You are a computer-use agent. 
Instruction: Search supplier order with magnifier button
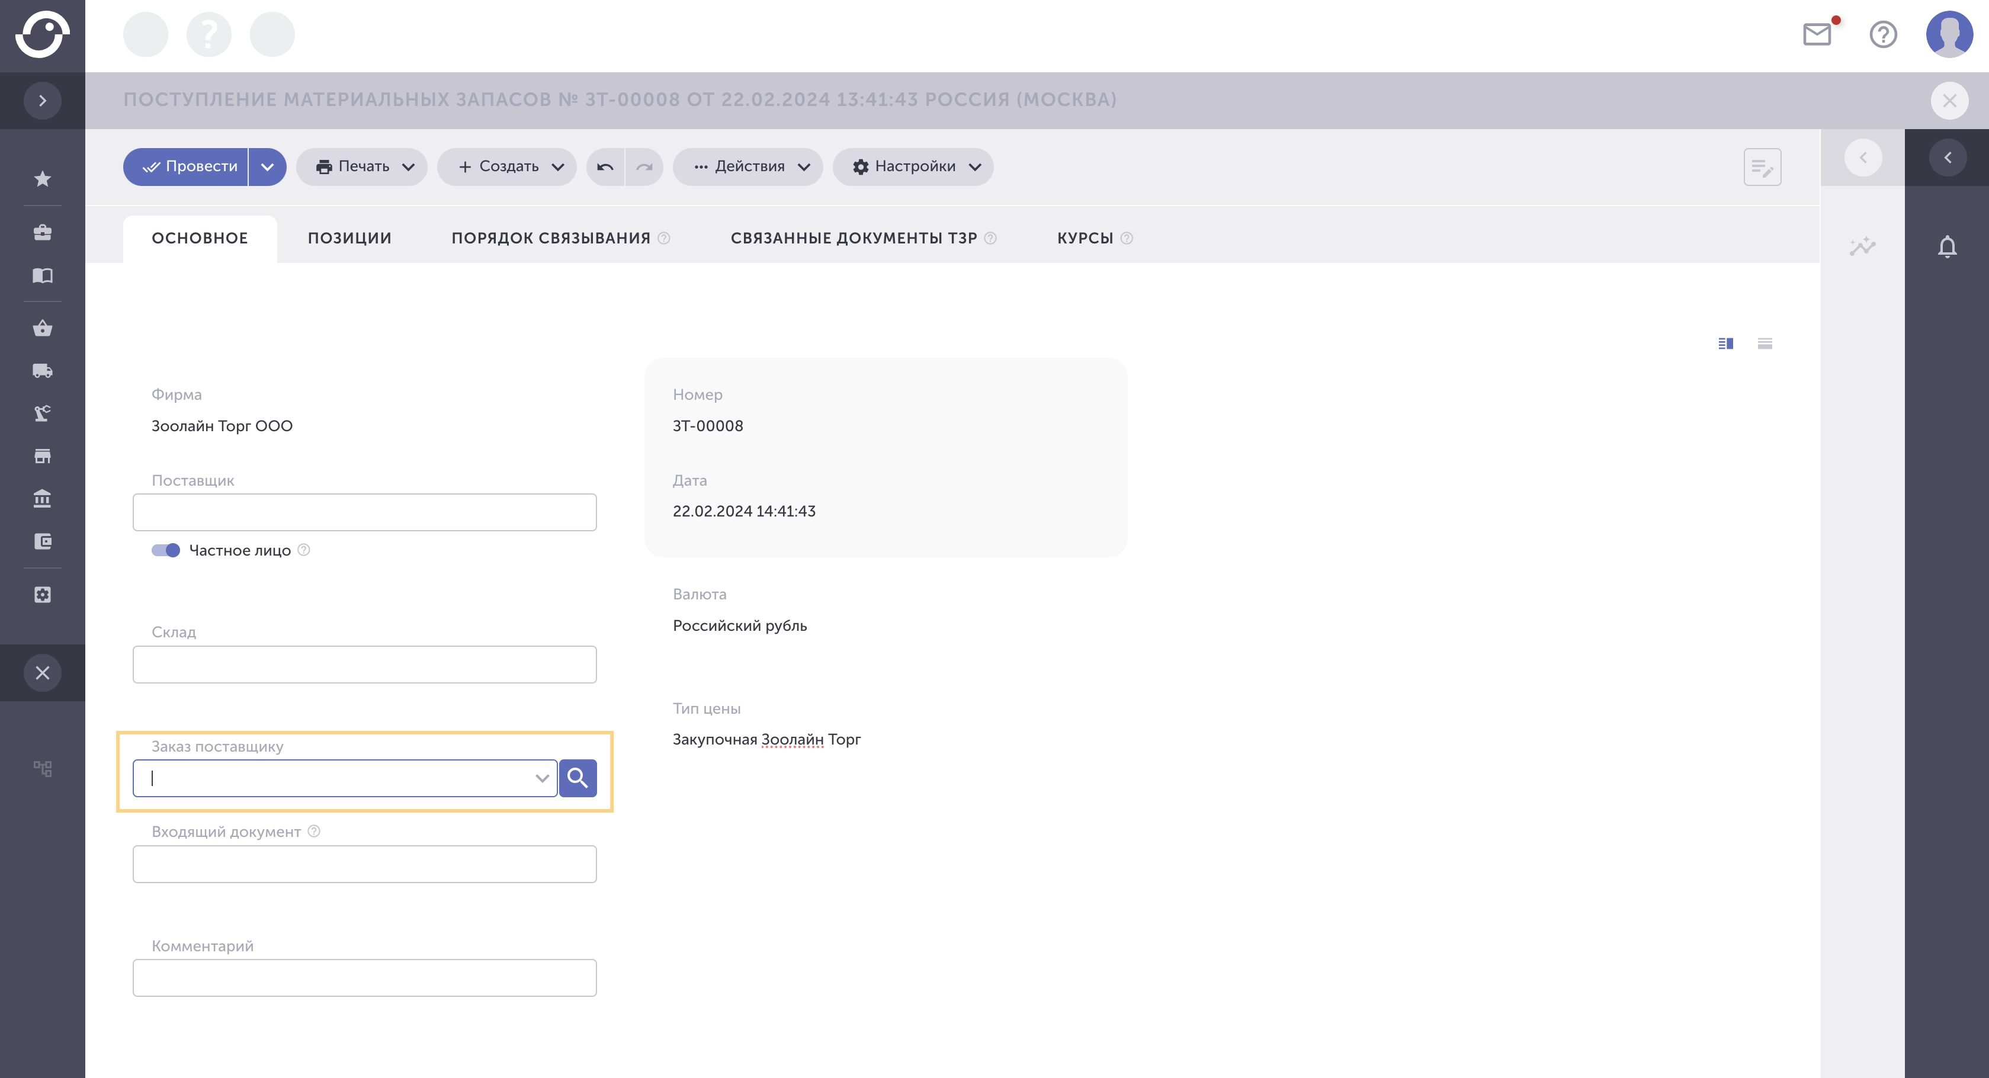(x=578, y=778)
